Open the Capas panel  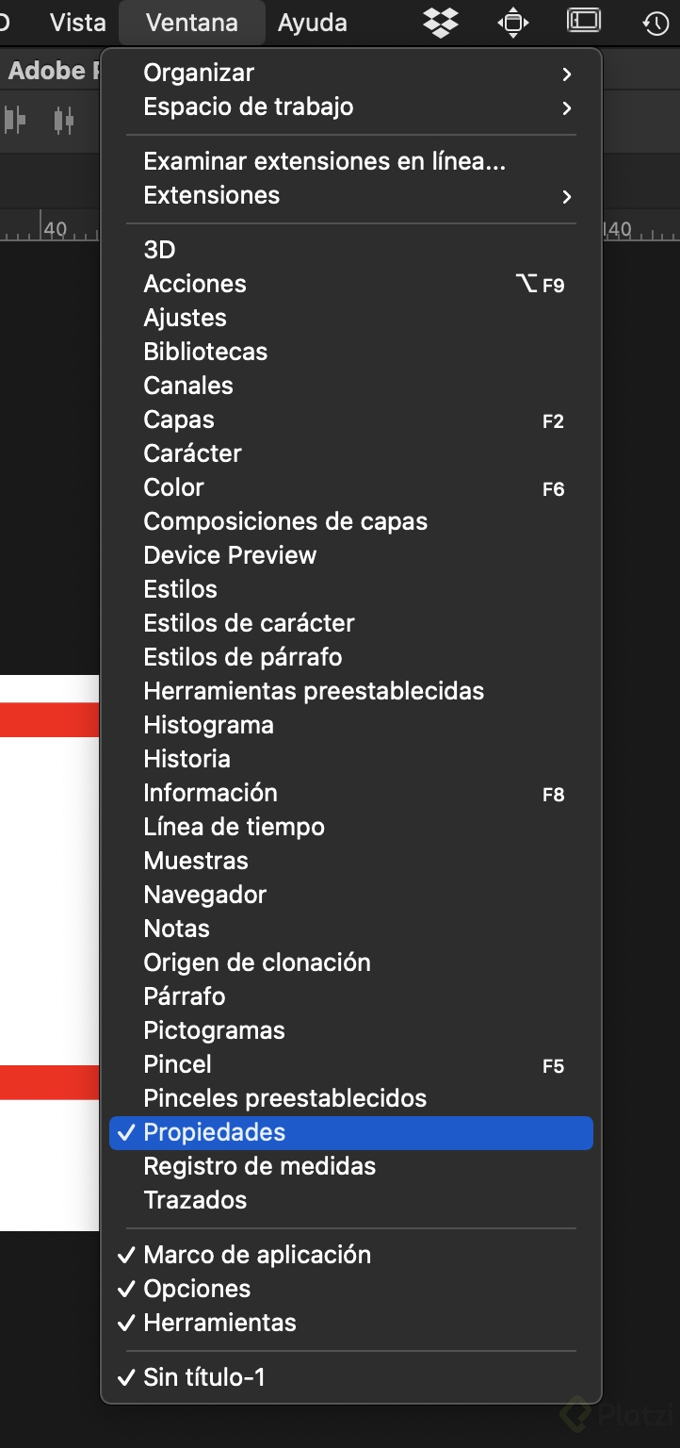tap(179, 420)
